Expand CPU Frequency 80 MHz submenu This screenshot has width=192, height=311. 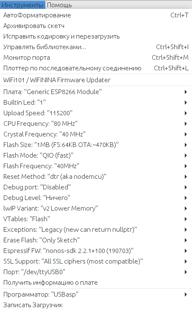point(96,124)
